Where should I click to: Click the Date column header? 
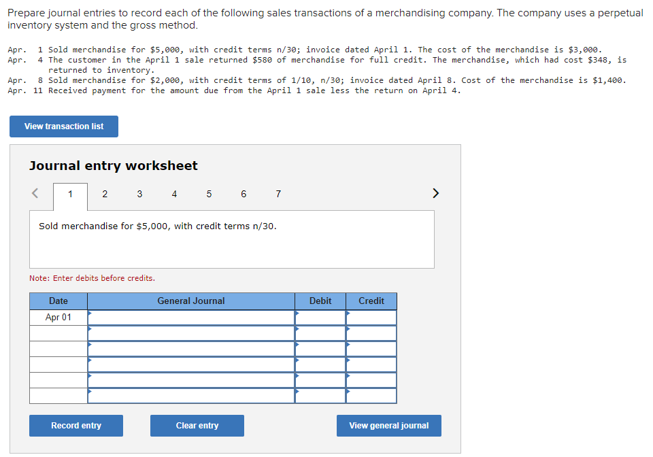click(58, 301)
